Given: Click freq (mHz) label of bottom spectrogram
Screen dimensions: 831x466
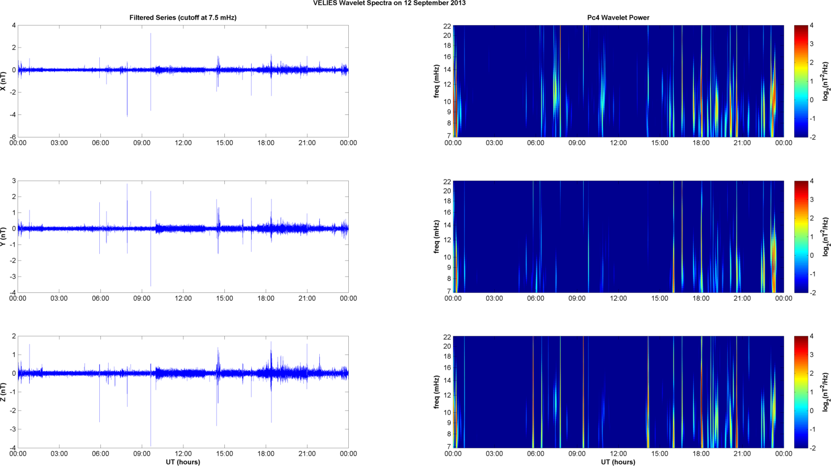Looking at the screenshot, I should click(x=437, y=392).
